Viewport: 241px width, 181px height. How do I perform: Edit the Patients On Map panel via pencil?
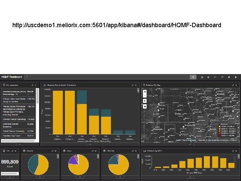pyautogui.click(x=233, y=85)
